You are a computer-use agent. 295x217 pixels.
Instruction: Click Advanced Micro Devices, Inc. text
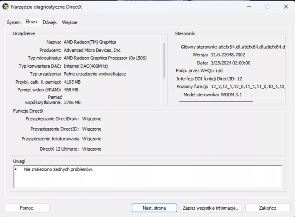(x=93, y=50)
